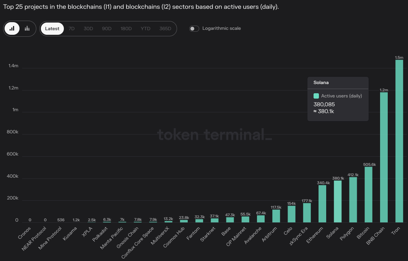Image resolution: width=408 pixels, height=261 pixels.
Task: Click the 1.5m value above Tron
Action: pyautogui.click(x=399, y=57)
